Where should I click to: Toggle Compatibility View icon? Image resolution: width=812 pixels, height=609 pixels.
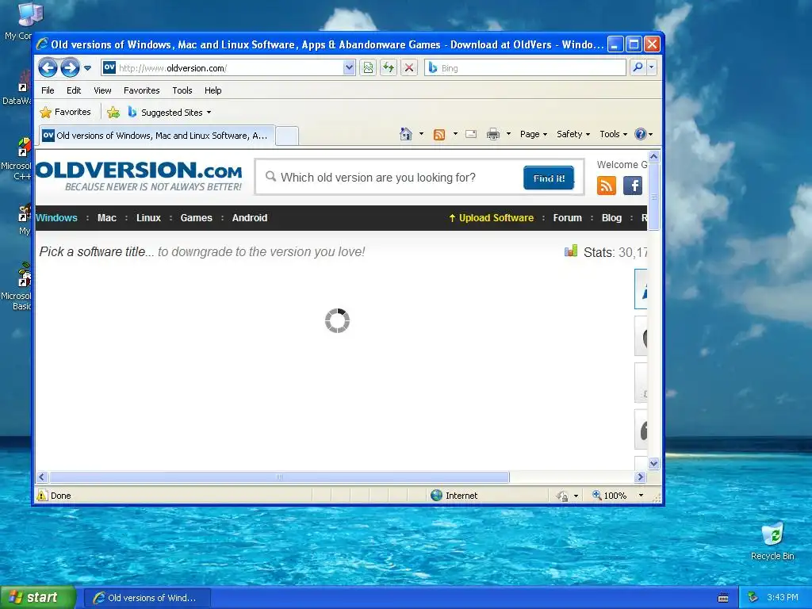pos(368,68)
